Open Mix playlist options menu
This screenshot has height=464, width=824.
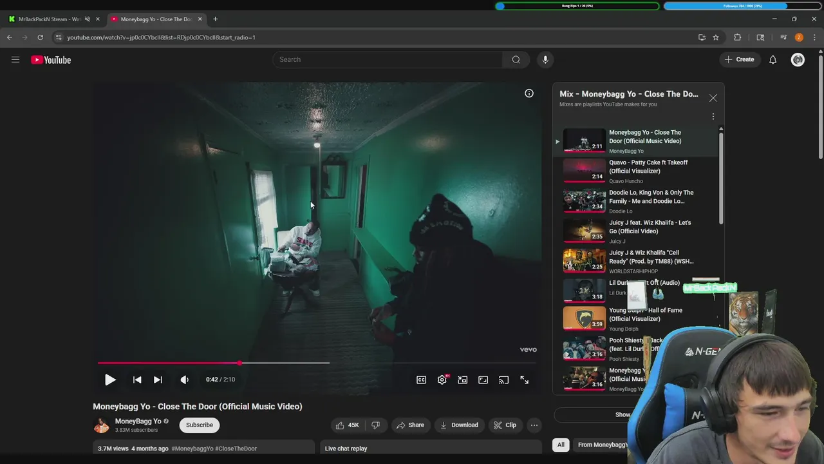713,117
